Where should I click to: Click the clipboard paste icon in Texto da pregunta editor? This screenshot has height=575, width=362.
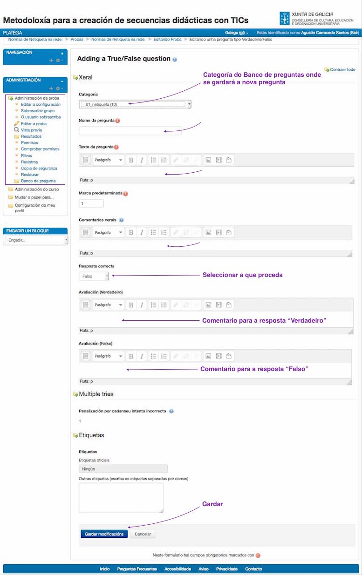click(x=229, y=160)
